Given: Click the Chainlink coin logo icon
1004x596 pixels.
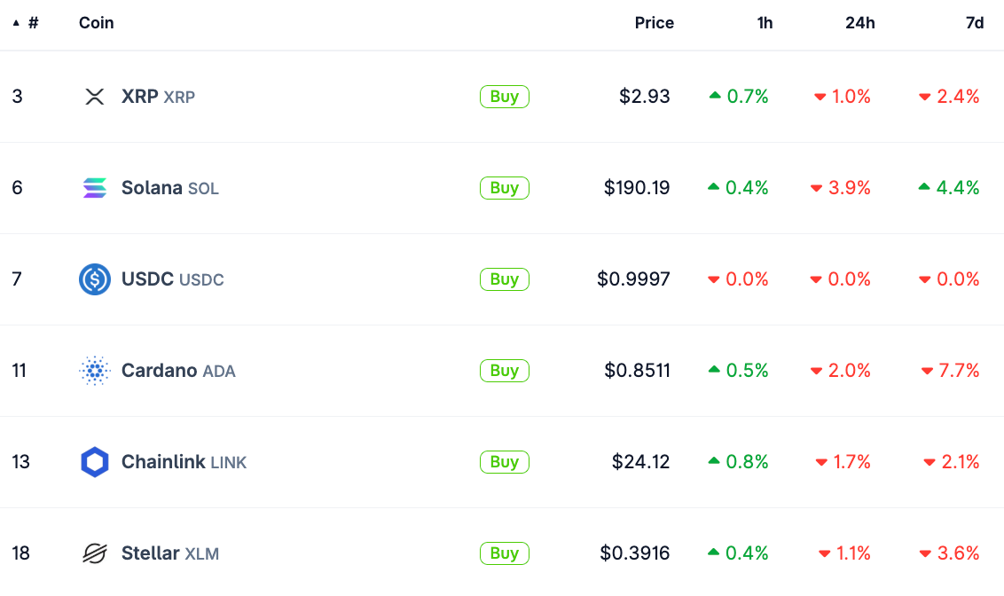Looking at the screenshot, I should point(94,462).
